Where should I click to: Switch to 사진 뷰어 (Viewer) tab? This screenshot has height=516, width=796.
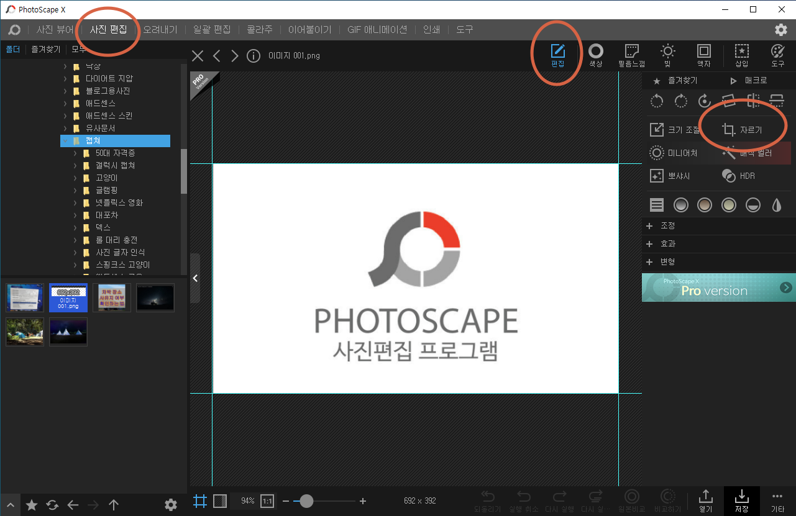[55, 29]
